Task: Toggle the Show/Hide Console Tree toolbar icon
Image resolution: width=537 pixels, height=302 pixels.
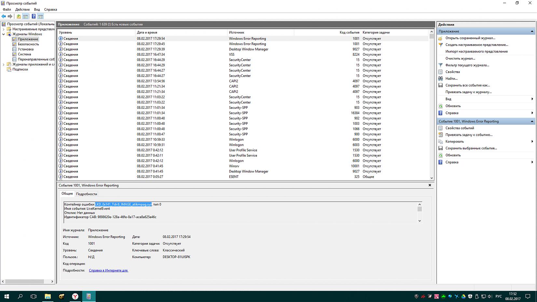Action: pos(25,16)
